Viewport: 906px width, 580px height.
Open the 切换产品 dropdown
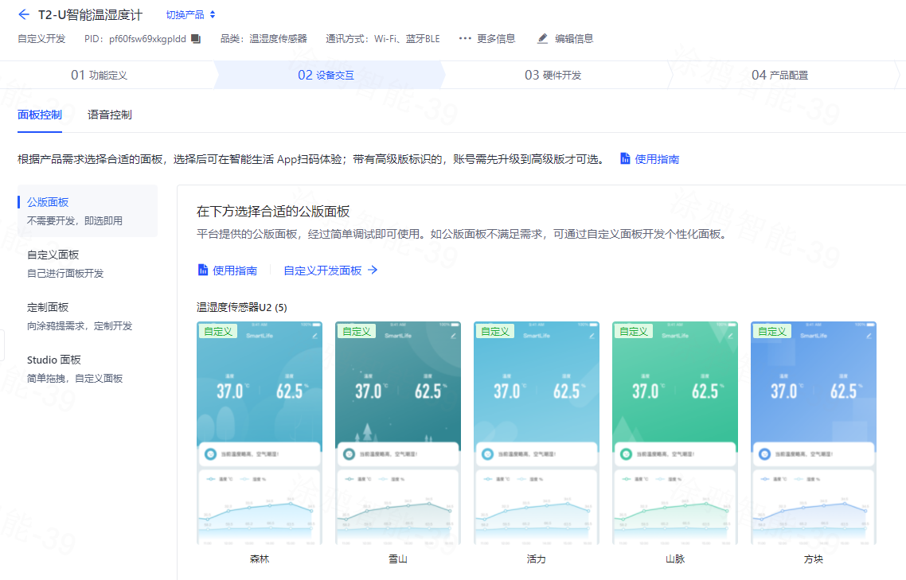click(191, 14)
